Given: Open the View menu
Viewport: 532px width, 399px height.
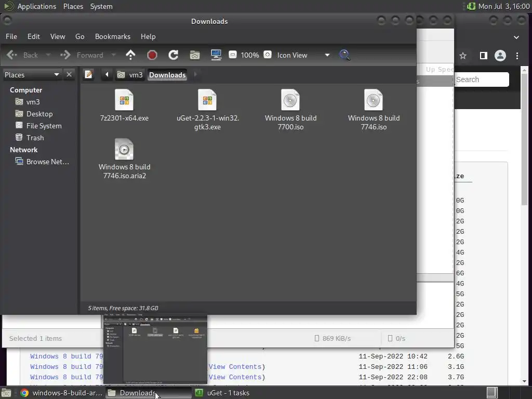Looking at the screenshot, I should (x=58, y=36).
